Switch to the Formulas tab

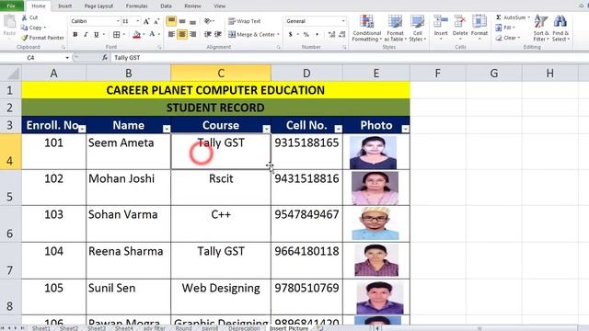click(x=137, y=6)
